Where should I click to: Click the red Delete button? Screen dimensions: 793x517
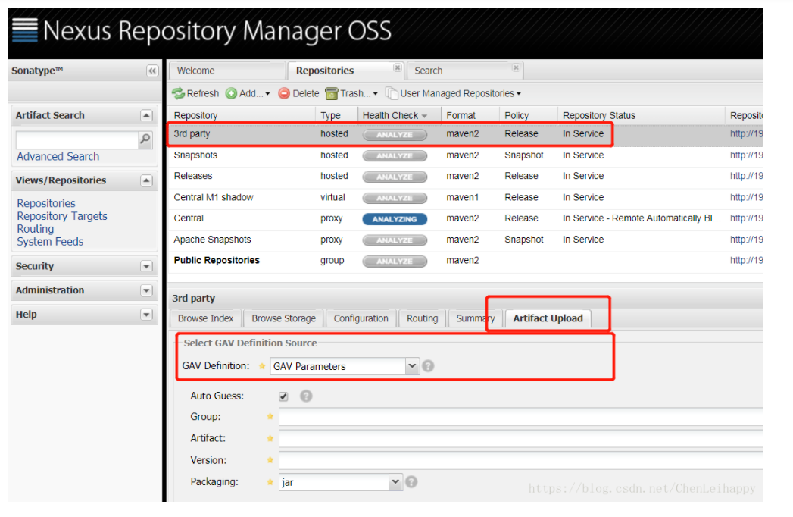299,94
